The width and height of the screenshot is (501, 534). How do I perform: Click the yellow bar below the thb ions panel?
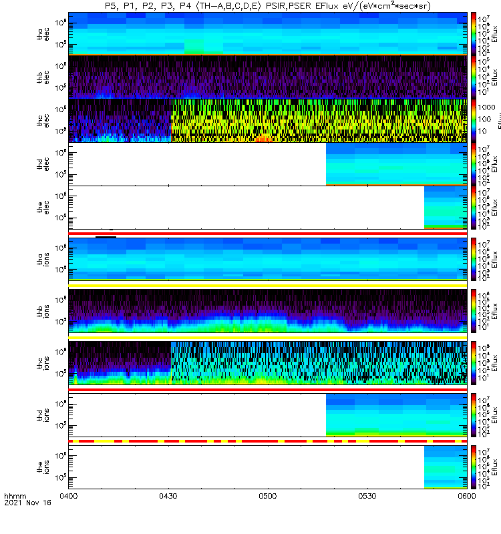pos(268,338)
